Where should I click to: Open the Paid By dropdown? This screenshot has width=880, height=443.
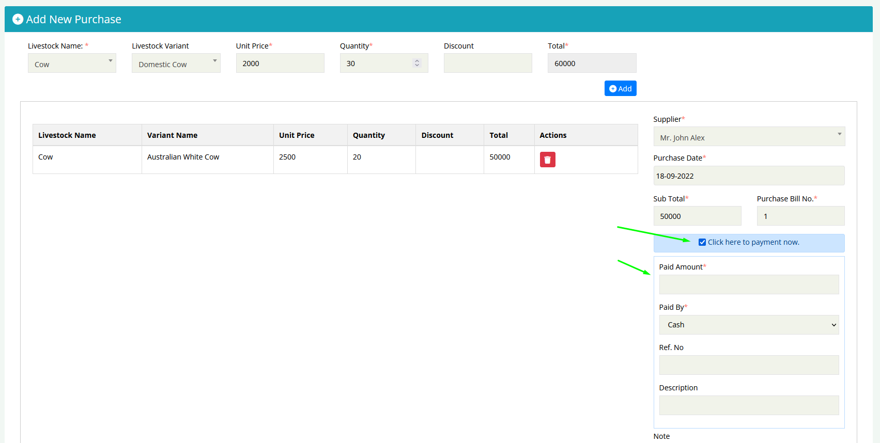748,325
